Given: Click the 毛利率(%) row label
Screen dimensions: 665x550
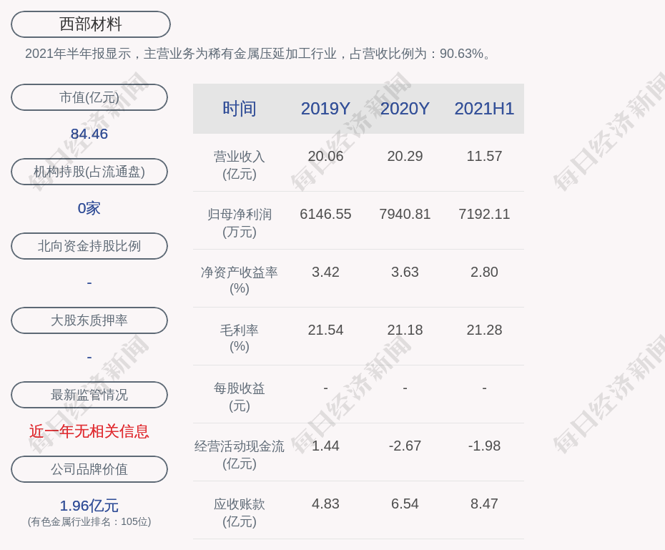Looking at the screenshot, I should (240, 338).
